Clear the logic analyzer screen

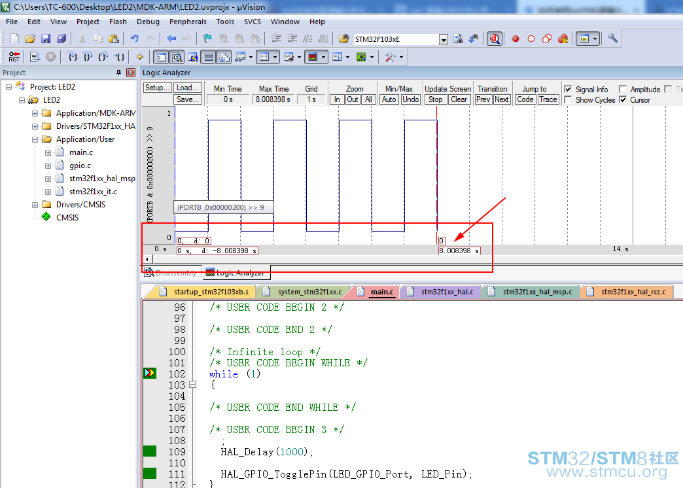point(459,99)
